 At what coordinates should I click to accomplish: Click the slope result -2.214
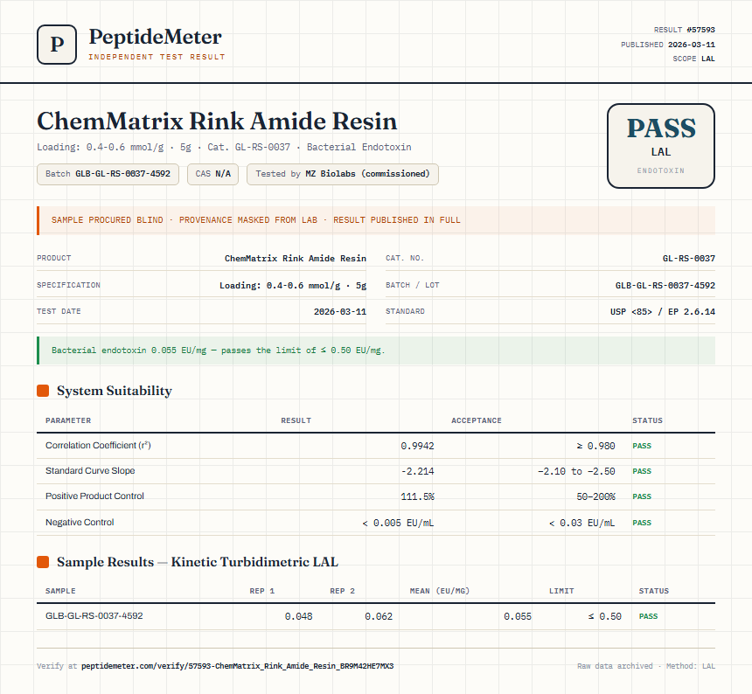[417, 471]
